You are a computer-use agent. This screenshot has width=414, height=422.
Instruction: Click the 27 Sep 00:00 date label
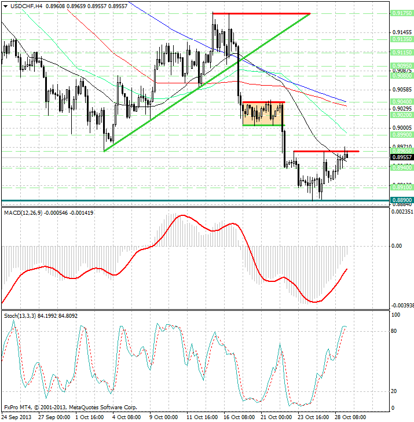point(54,417)
